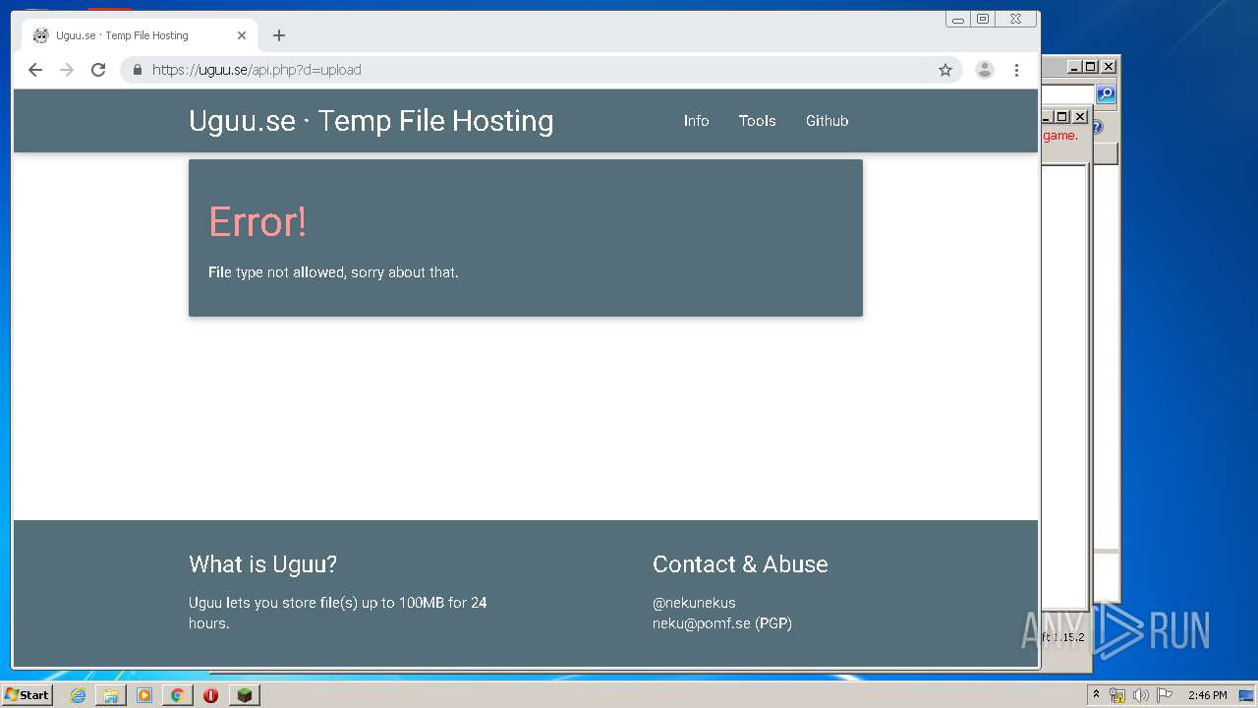
Task: Close the inner background dialog
Action: click(x=1079, y=116)
